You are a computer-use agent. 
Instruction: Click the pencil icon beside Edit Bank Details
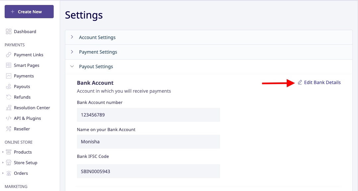[x=300, y=82]
